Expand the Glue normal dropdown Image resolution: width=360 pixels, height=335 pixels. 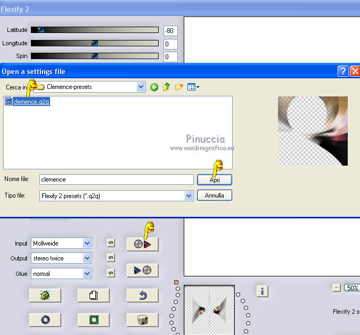tap(87, 273)
